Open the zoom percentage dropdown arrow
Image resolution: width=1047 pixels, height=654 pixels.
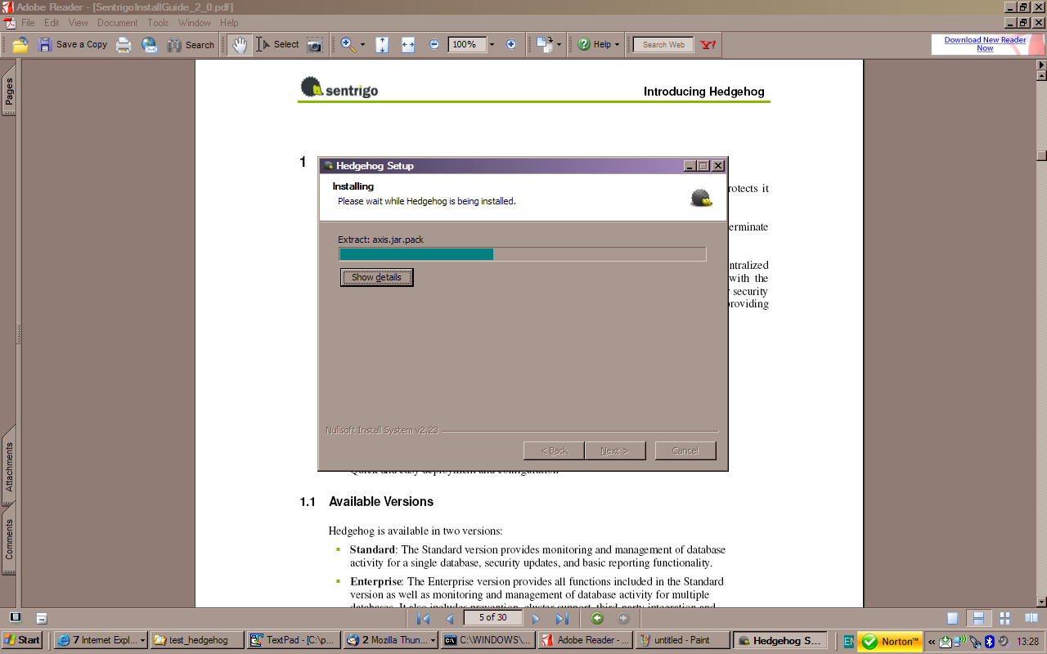click(x=493, y=45)
